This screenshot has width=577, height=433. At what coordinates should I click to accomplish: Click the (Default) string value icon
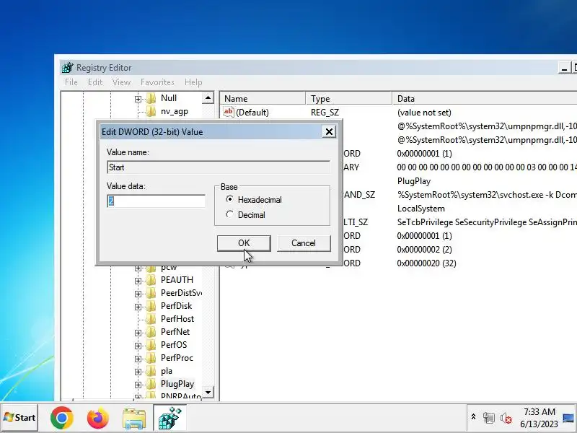(229, 112)
